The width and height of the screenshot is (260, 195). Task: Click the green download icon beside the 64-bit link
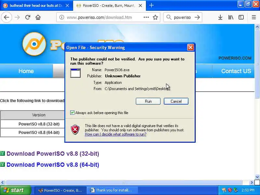pos(3,164)
